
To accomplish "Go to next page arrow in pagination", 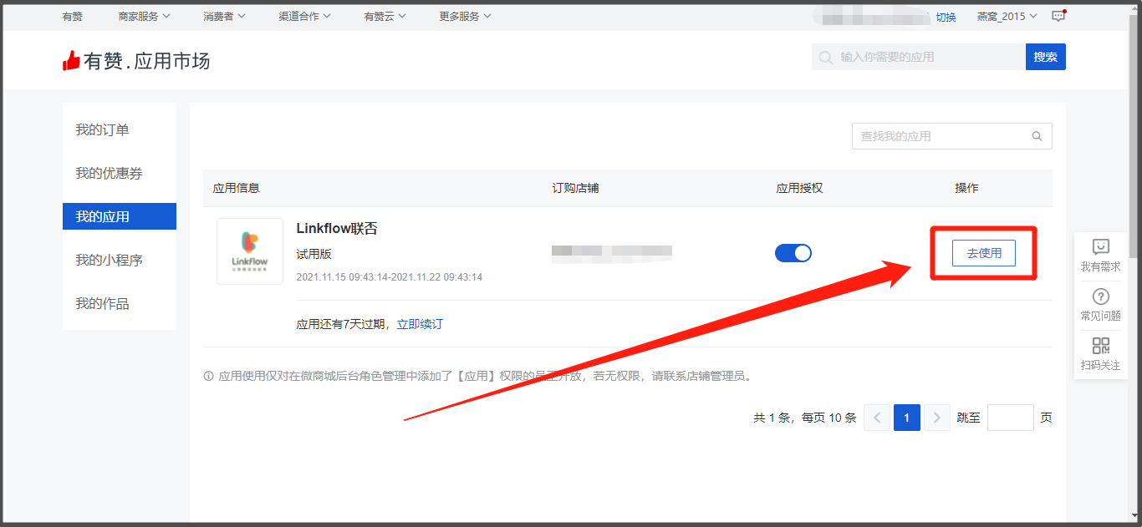I will 937,418.
